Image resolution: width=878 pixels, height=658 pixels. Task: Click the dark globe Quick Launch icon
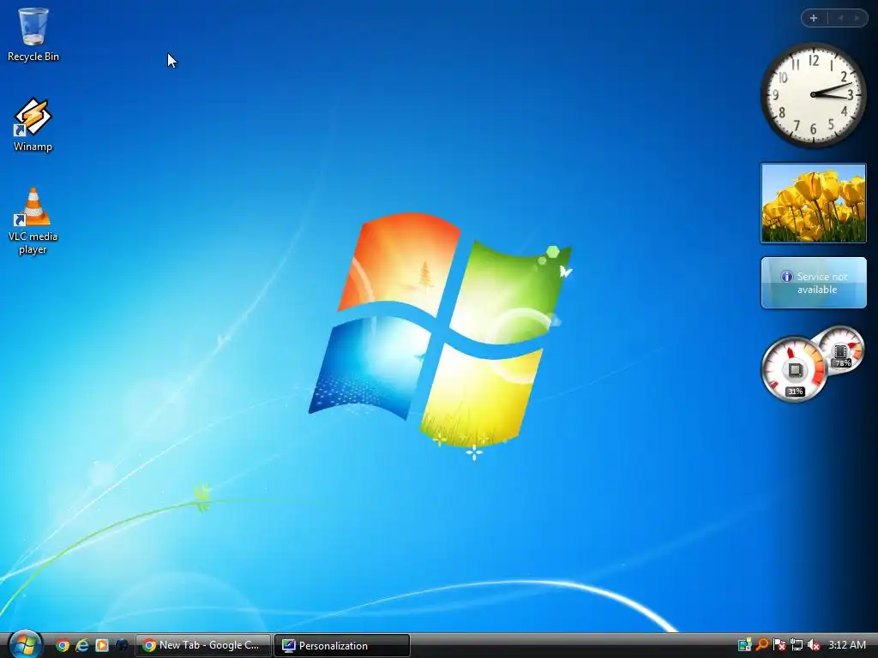(122, 645)
